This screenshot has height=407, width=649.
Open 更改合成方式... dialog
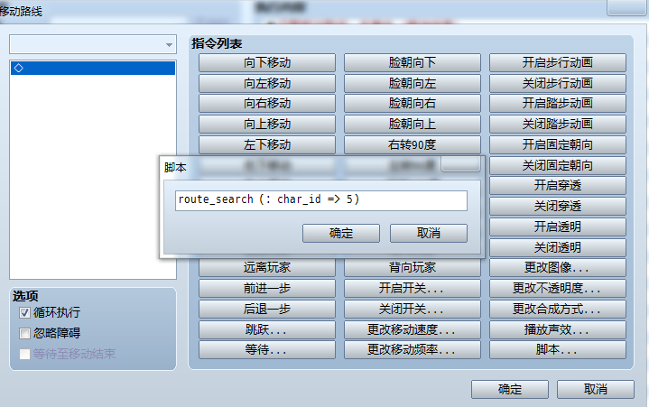click(x=558, y=309)
